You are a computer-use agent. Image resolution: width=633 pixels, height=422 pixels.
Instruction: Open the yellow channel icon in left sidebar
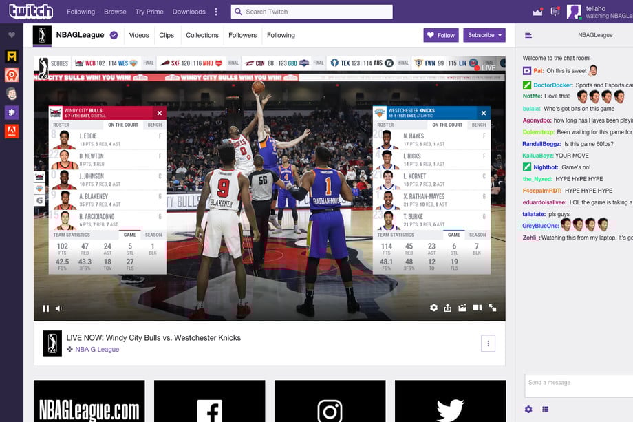11,56
